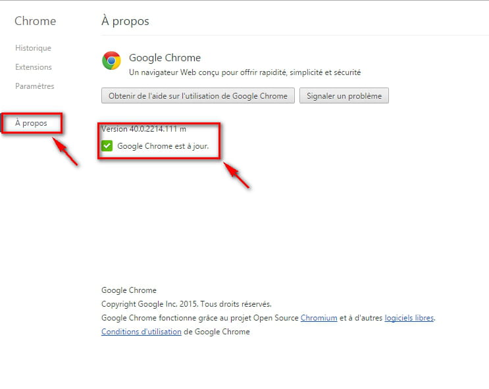Click the Chrome title in the sidebar

(36, 21)
